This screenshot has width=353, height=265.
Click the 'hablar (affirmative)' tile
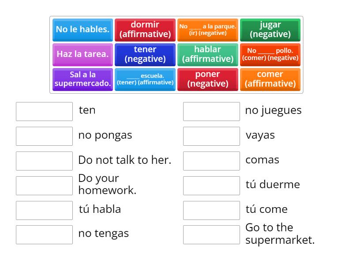[207, 54]
